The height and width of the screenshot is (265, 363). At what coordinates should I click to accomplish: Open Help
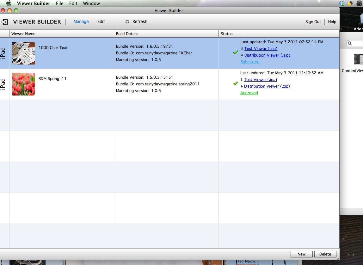tap(332, 22)
